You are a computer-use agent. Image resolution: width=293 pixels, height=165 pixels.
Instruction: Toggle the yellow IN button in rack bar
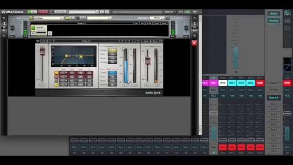[x=70, y=18]
